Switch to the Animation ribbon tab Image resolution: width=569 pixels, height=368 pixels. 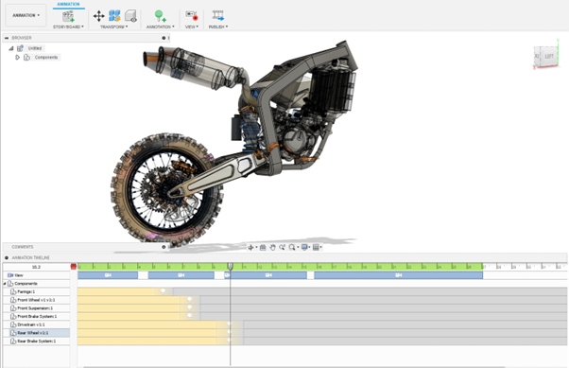point(68,4)
